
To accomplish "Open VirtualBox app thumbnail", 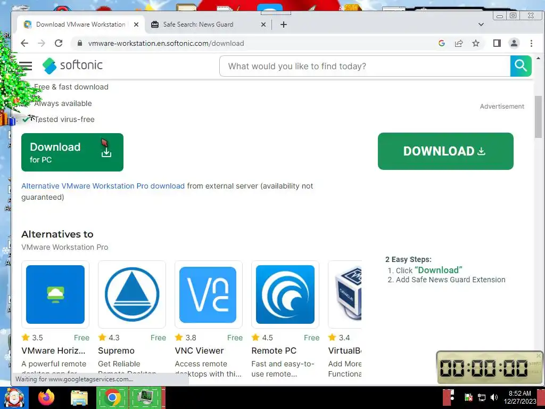I will (345, 295).
